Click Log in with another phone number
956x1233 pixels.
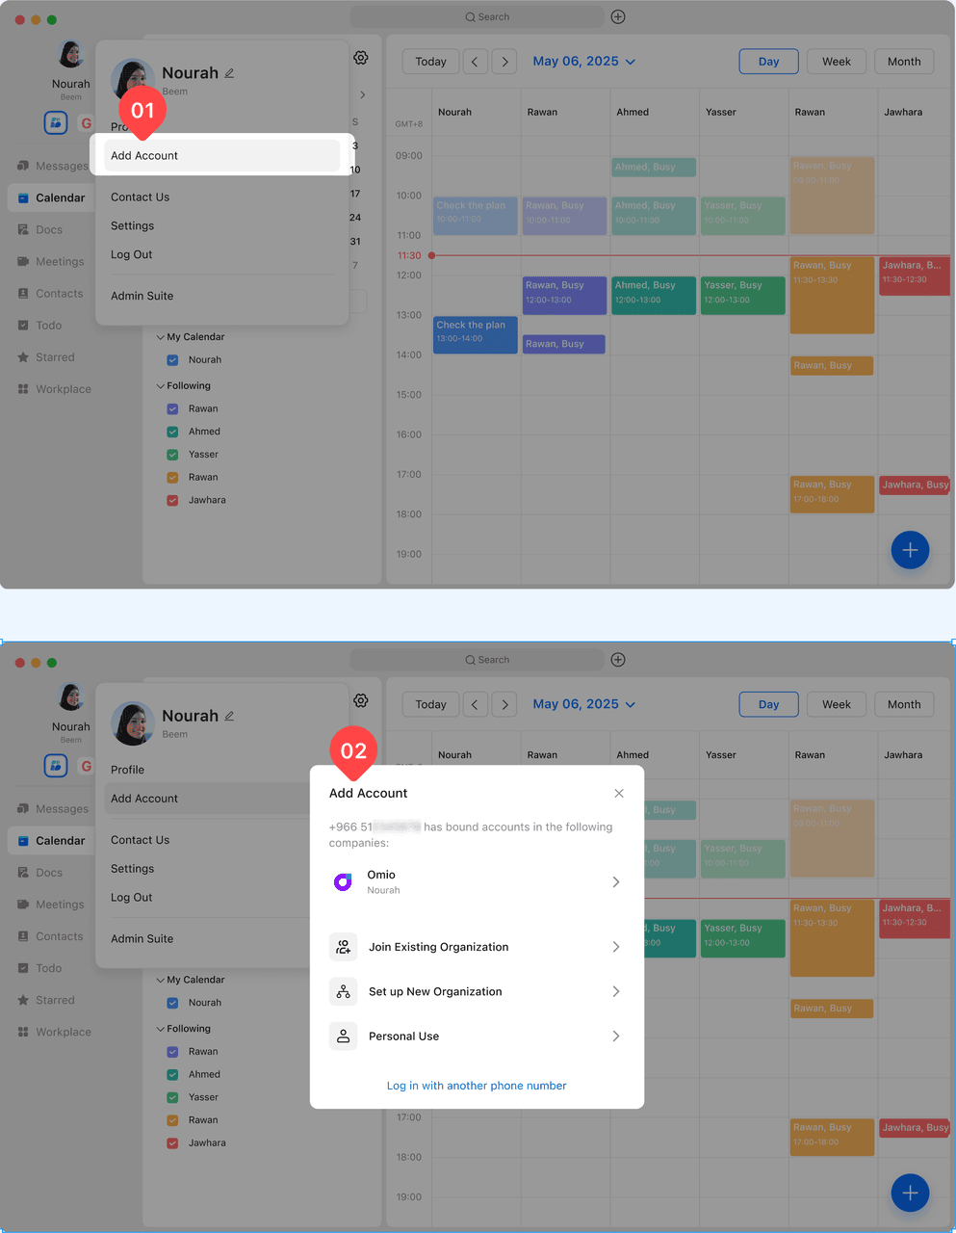[477, 1086]
